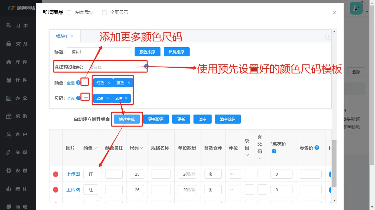Viewport: 375px width, 210px height.
Task: Click the 快速生成 button
Action: tap(127, 119)
